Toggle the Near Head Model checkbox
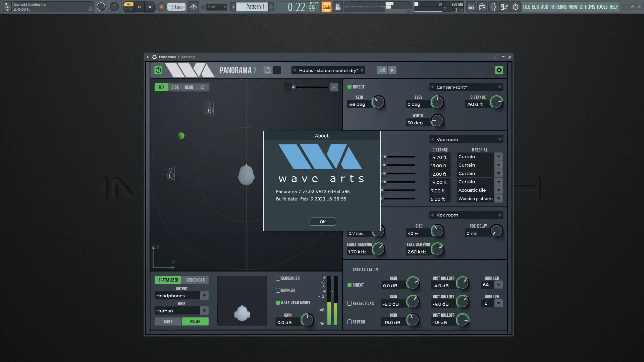Viewport: 644px width, 362px height. [278, 303]
